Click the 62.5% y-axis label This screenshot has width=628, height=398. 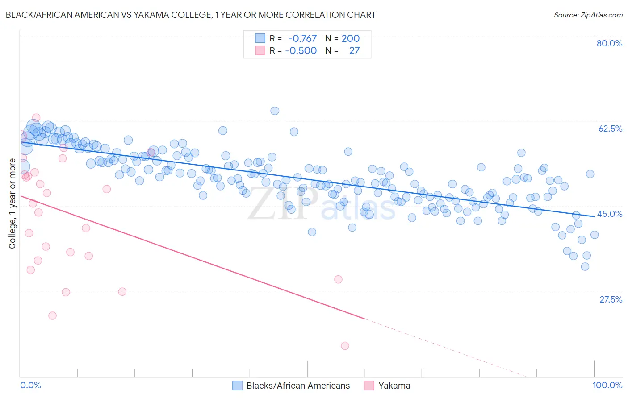click(610, 129)
